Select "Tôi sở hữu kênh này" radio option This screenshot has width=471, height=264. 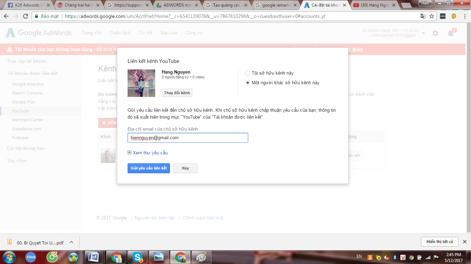pyautogui.click(x=248, y=73)
